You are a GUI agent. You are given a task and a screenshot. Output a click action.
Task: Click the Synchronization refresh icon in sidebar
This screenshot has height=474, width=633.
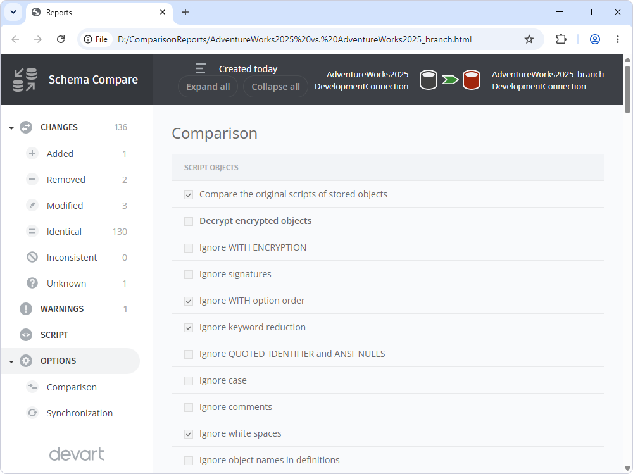(x=32, y=413)
